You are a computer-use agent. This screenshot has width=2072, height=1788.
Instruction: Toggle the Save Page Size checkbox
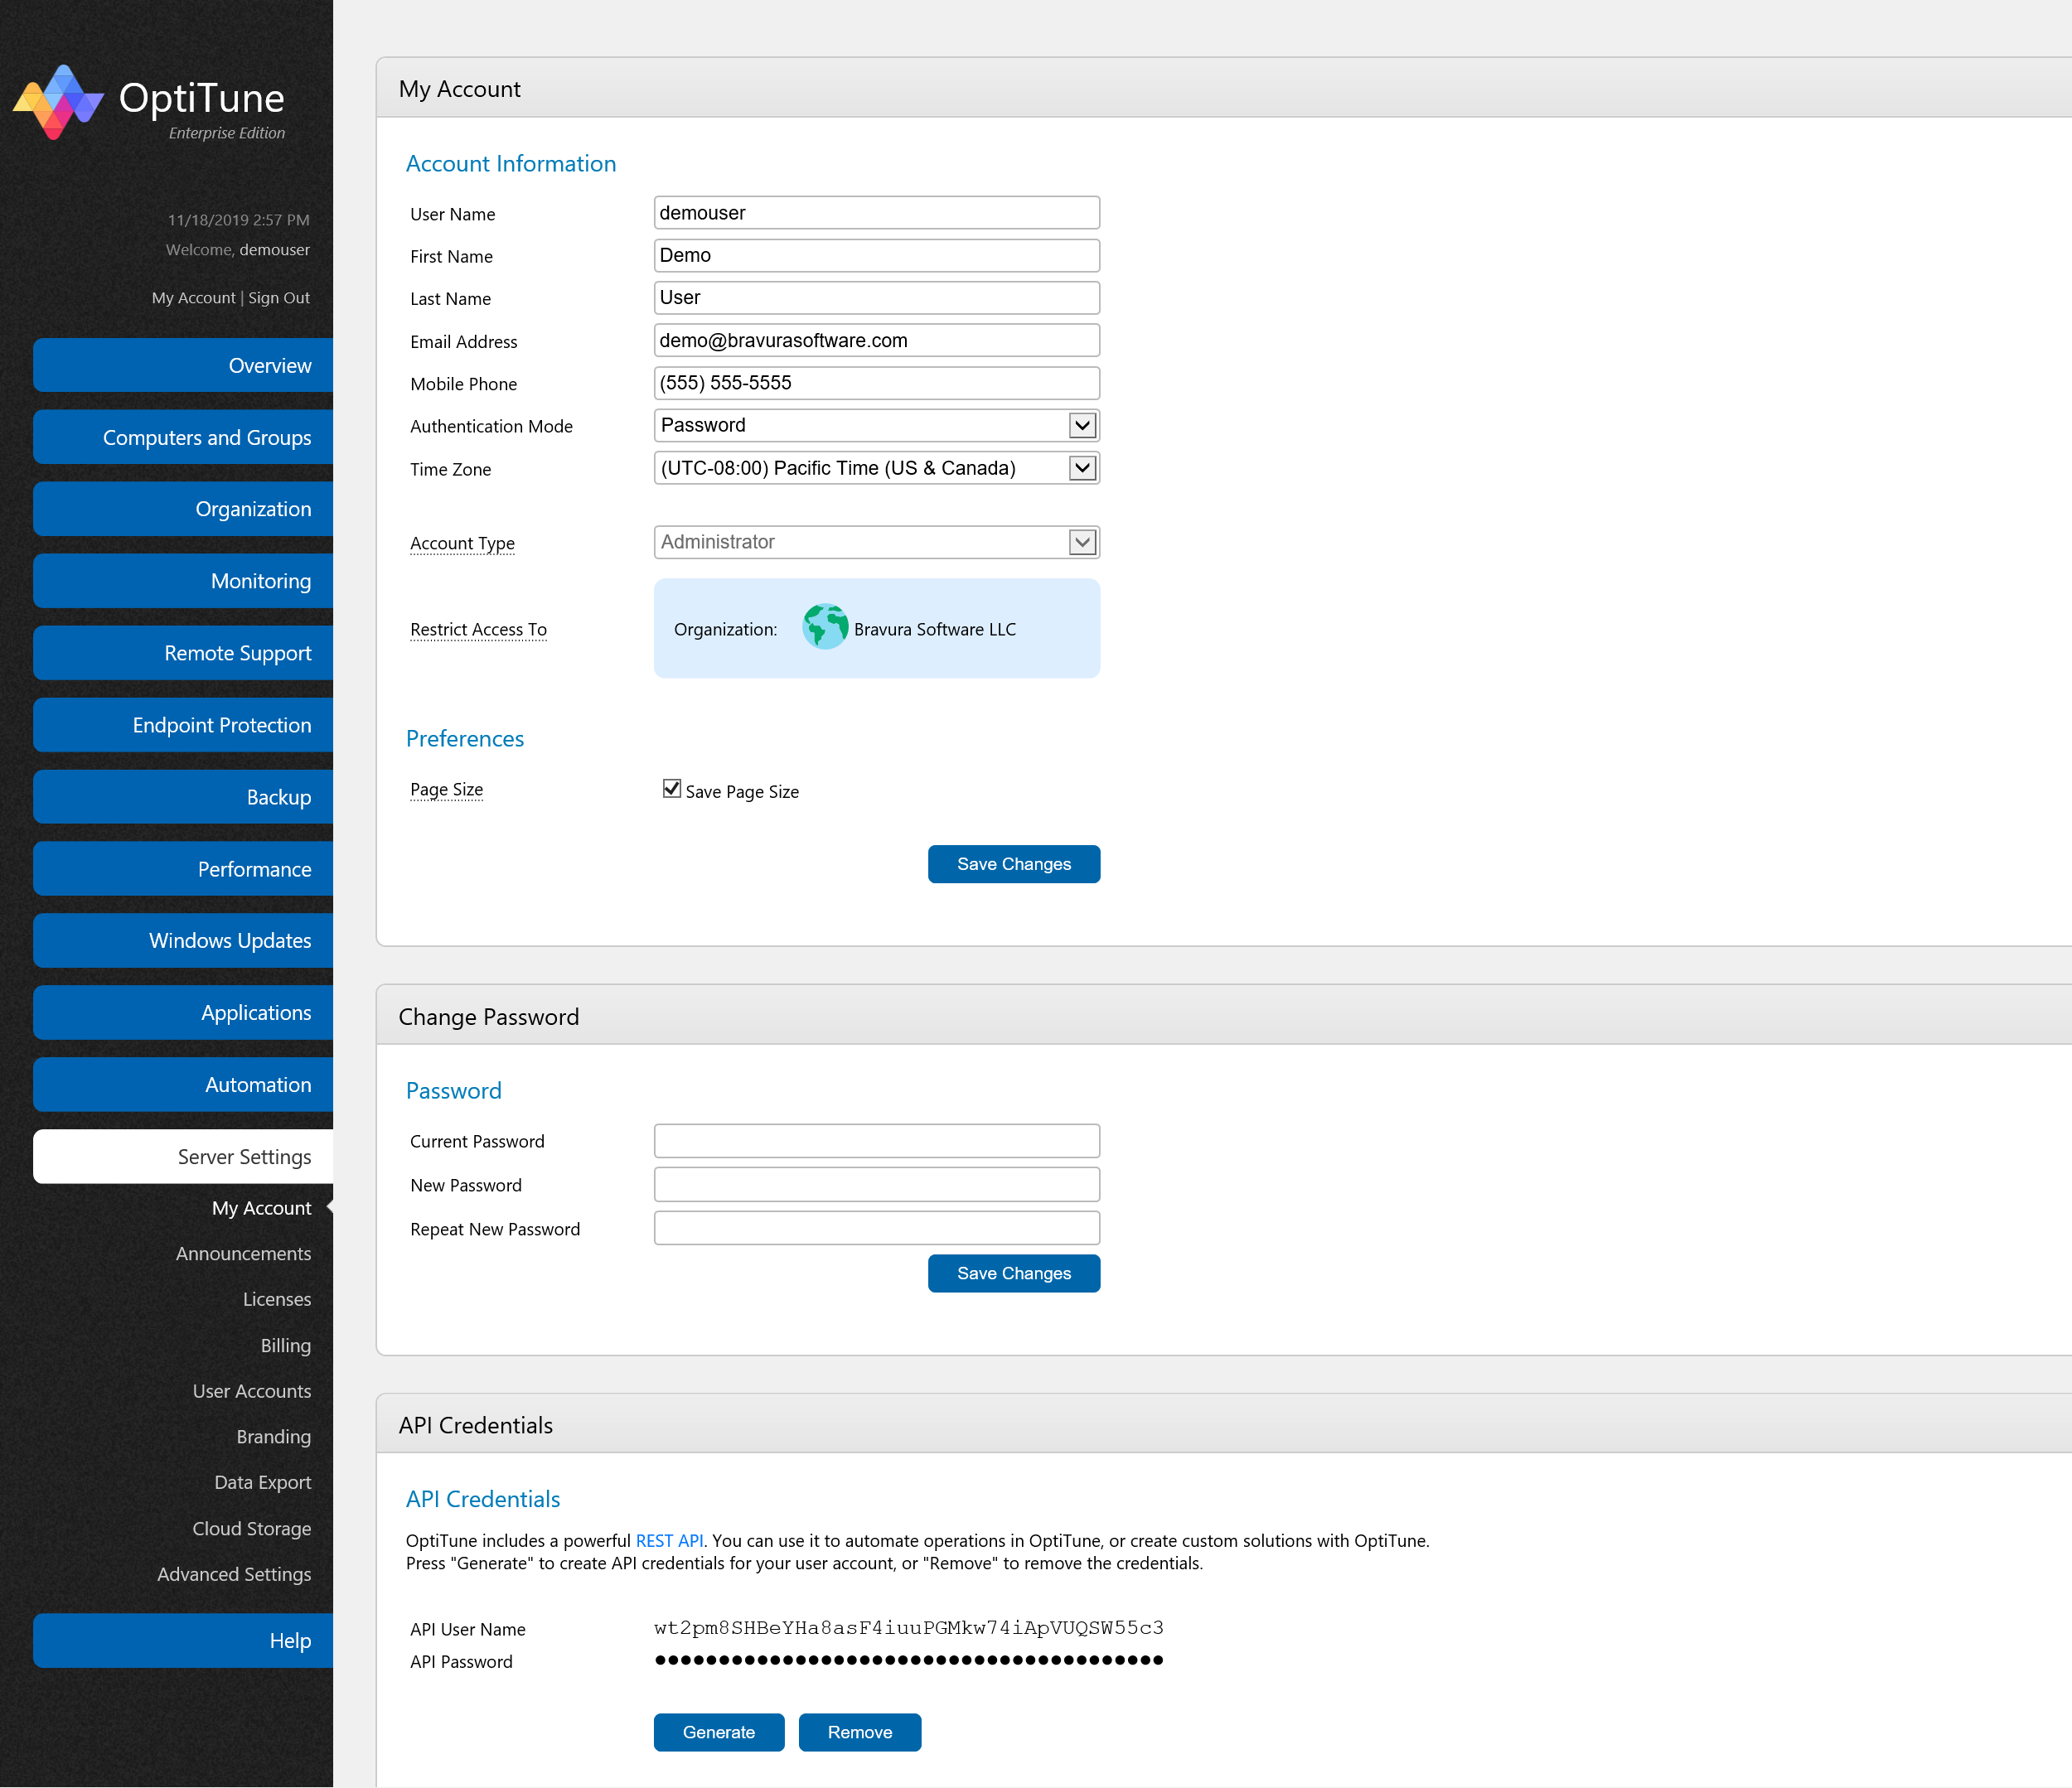672,789
